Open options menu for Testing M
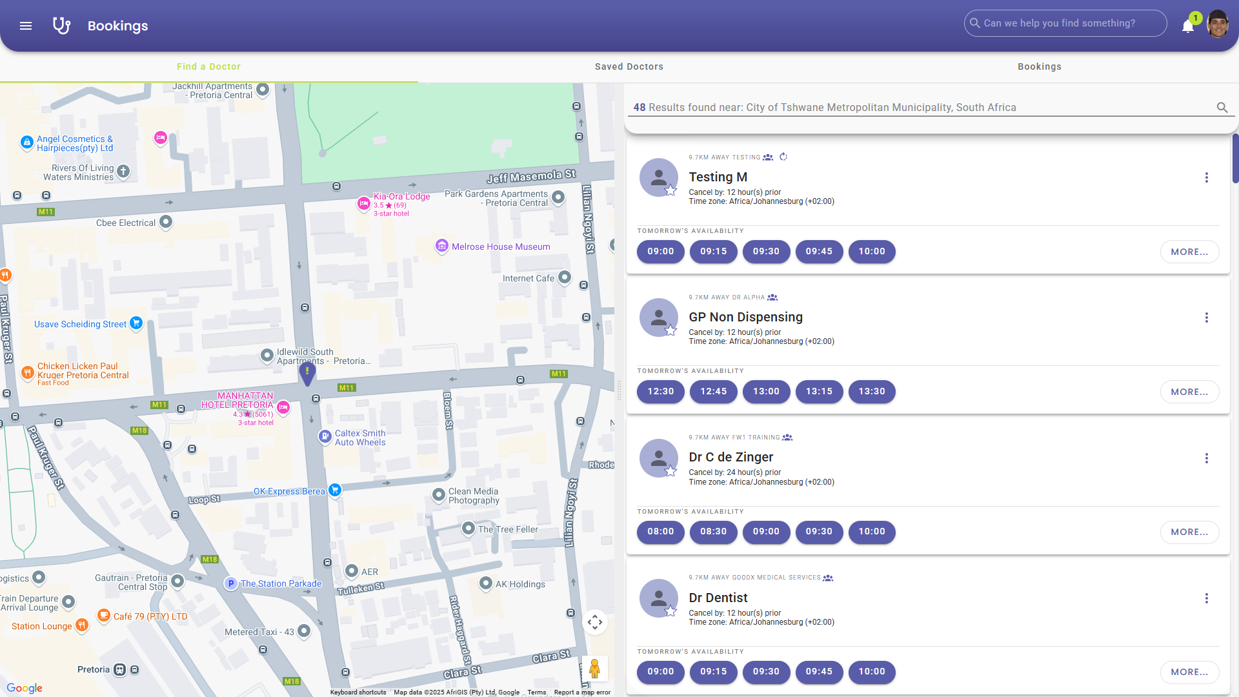 [x=1206, y=177]
